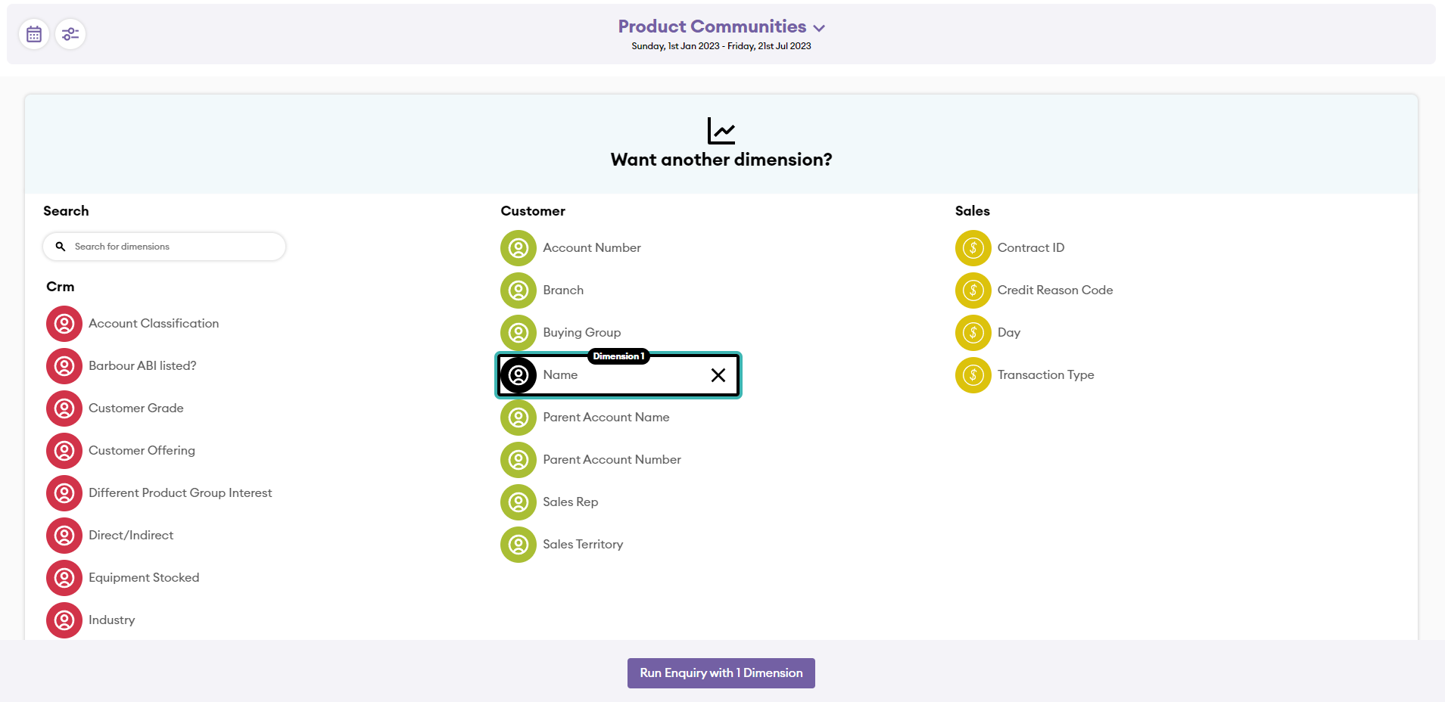Viewport: 1445px width, 702px height.
Task: Select the Sales Rep dimension
Action: 570,502
